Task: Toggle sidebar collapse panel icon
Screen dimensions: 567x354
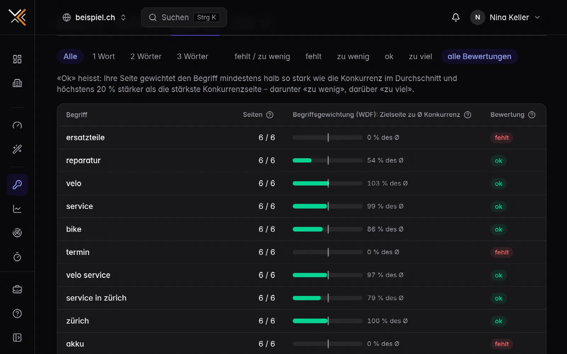Action: point(17,338)
